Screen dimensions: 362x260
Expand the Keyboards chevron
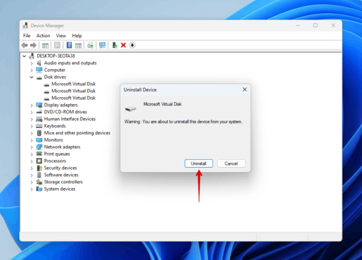[32, 126]
